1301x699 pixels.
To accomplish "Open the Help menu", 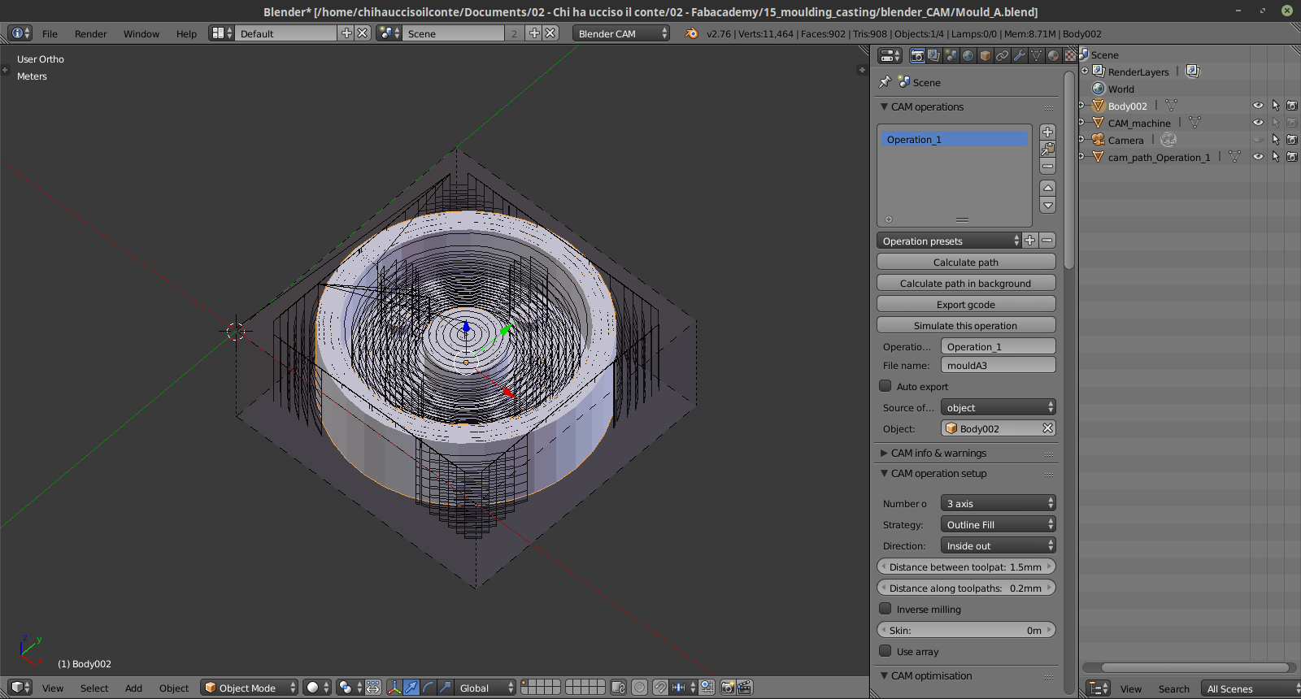I will (x=186, y=33).
